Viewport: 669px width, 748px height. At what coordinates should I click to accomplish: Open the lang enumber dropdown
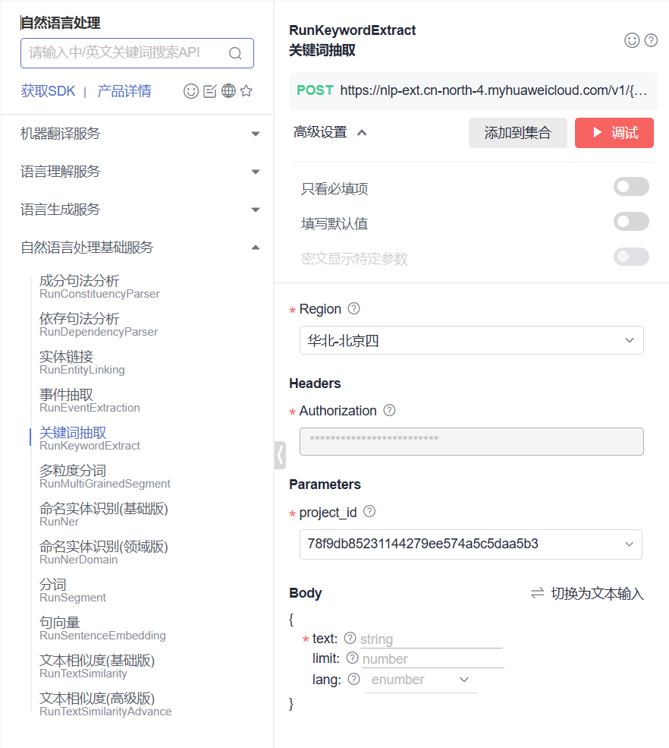[x=420, y=680]
